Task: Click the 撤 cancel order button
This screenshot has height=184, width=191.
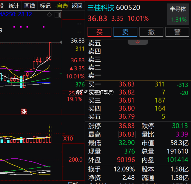Action: coord(151,32)
